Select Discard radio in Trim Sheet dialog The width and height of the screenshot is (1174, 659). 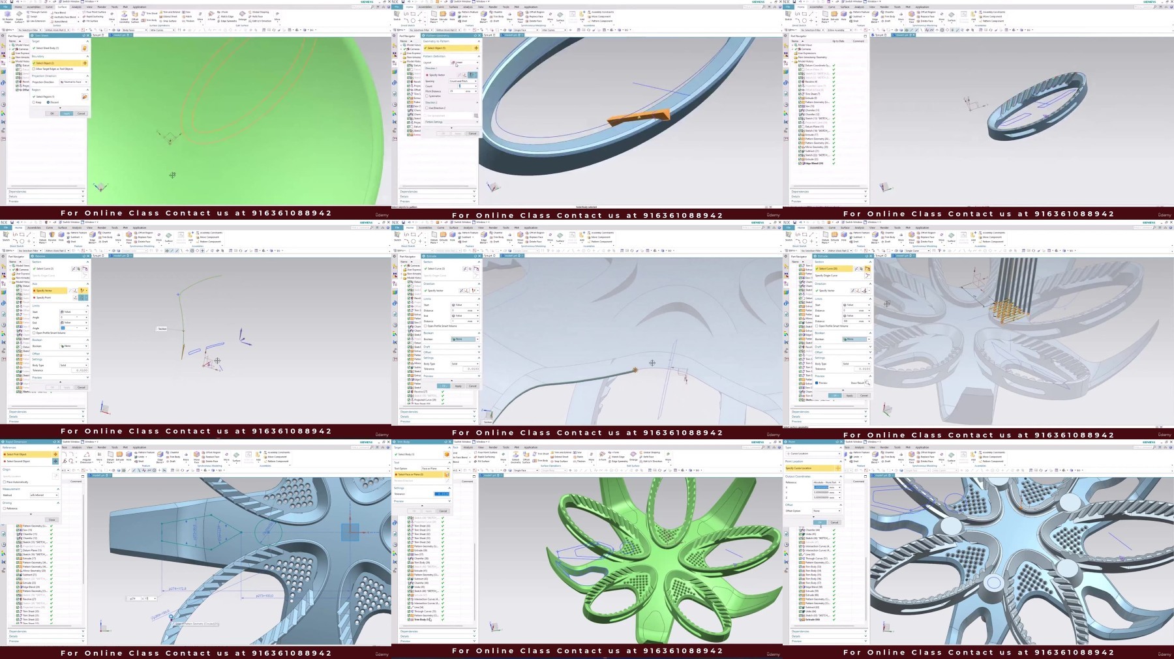coord(48,102)
